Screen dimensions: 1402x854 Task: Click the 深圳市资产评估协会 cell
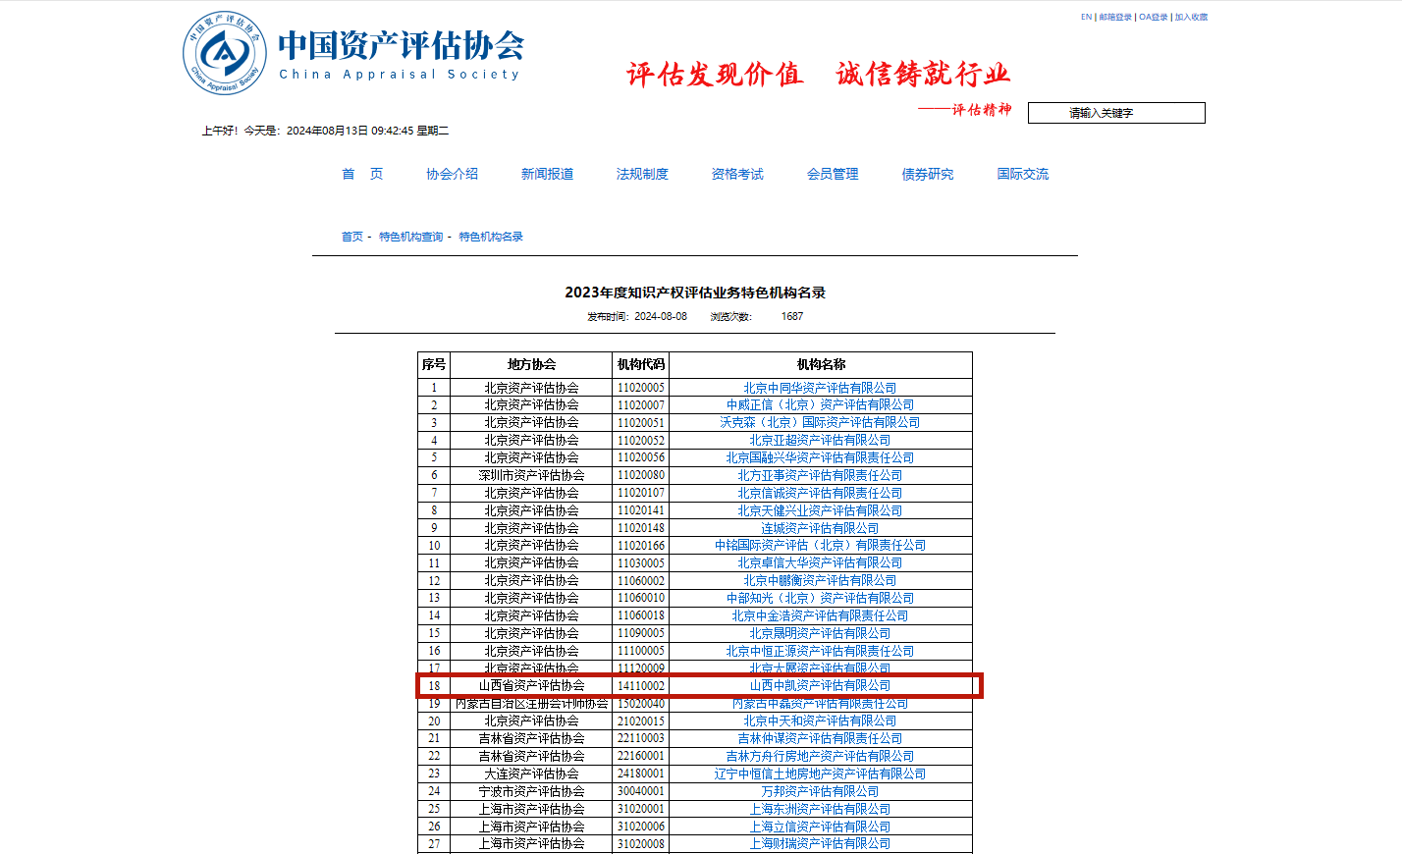(531, 475)
